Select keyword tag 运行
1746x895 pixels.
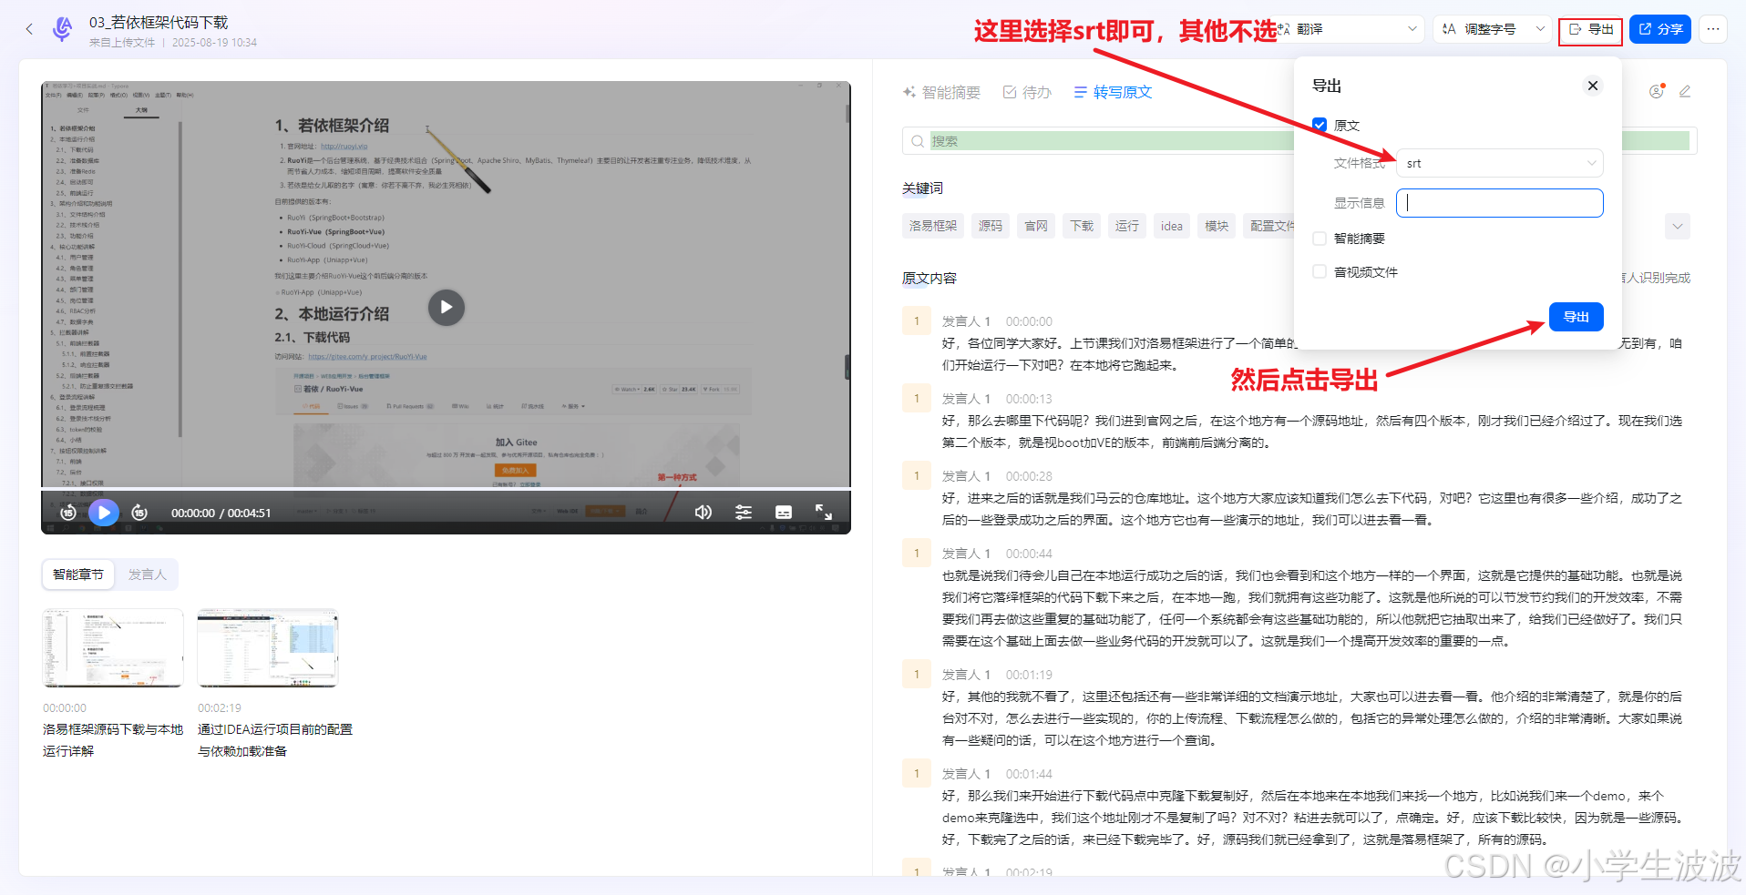[1127, 226]
